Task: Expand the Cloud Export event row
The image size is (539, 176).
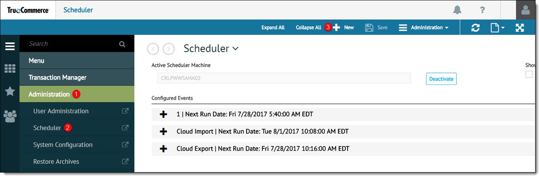Action: pyautogui.click(x=163, y=149)
